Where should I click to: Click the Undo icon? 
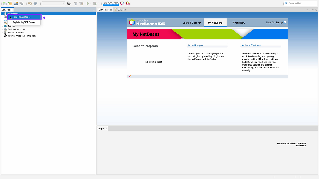[x=30, y=3]
